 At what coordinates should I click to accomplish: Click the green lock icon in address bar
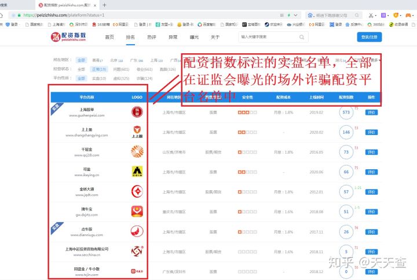(x=19, y=16)
